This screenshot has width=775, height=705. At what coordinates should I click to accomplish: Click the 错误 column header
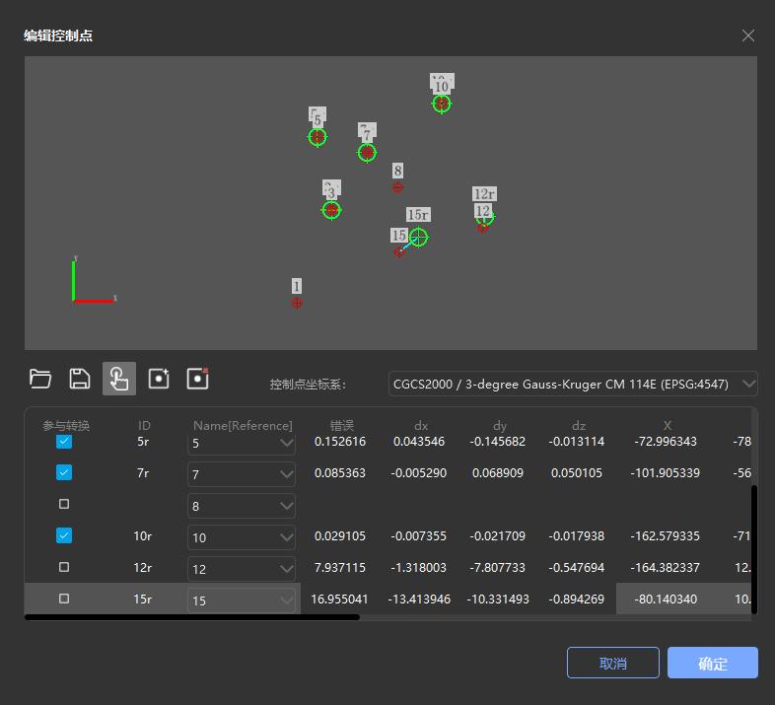tap(341, 426)
